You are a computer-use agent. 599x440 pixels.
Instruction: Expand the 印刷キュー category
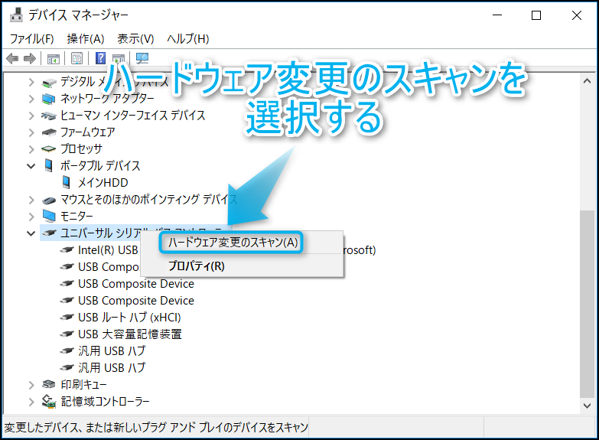pyautogui.click(x=31, y=385)
